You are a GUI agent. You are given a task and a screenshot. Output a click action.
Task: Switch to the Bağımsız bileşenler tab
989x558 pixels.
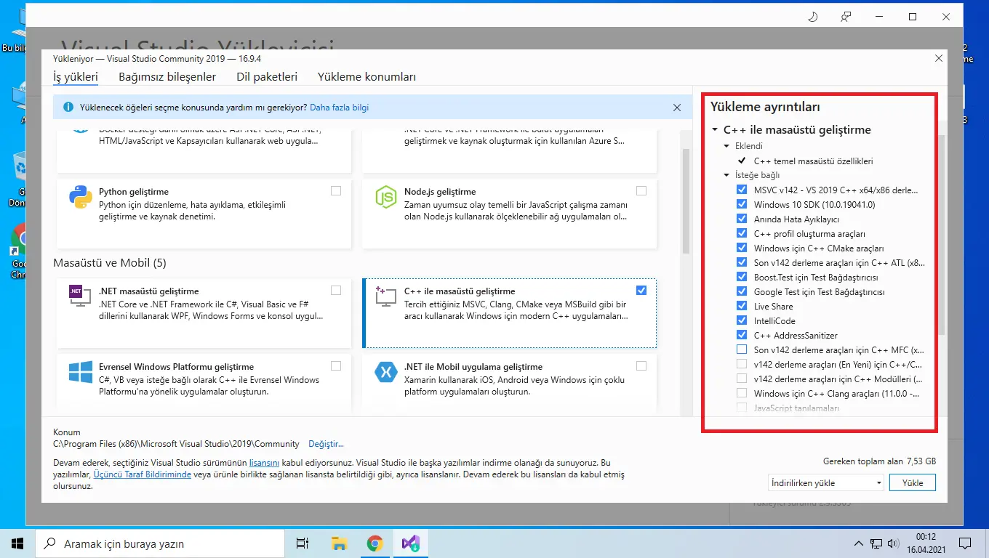click(167, 77)
